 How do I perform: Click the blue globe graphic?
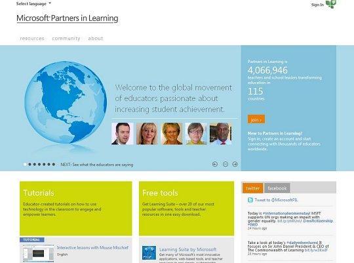pyautogui.click(x=66, y=102)
